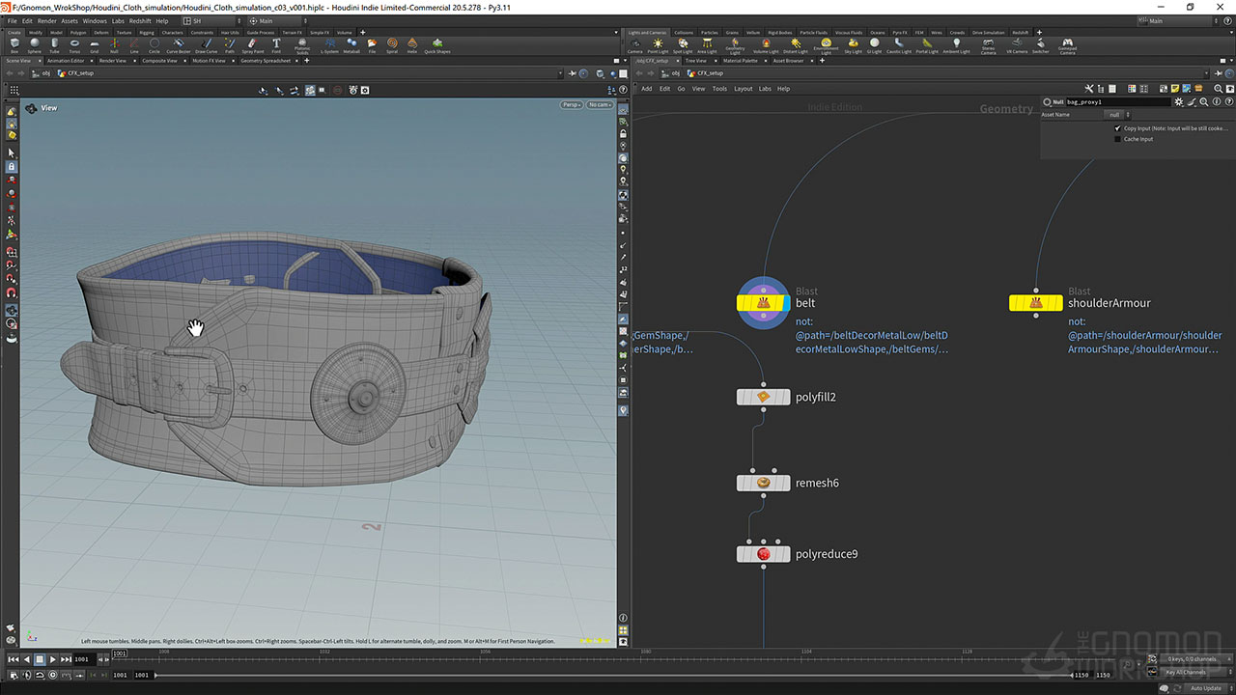Uncheck the Copy Input checkbox
Screen dimensions: 1236x695
pos(1118,127)
